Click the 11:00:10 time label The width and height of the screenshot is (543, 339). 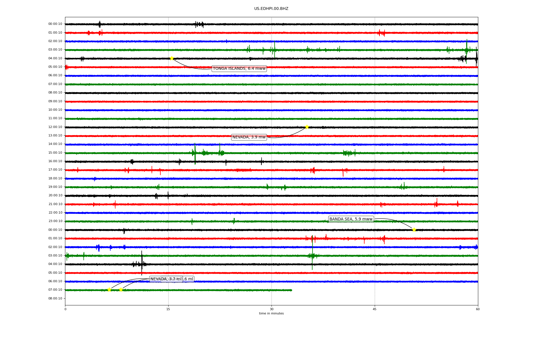click(x=55, y=118)
